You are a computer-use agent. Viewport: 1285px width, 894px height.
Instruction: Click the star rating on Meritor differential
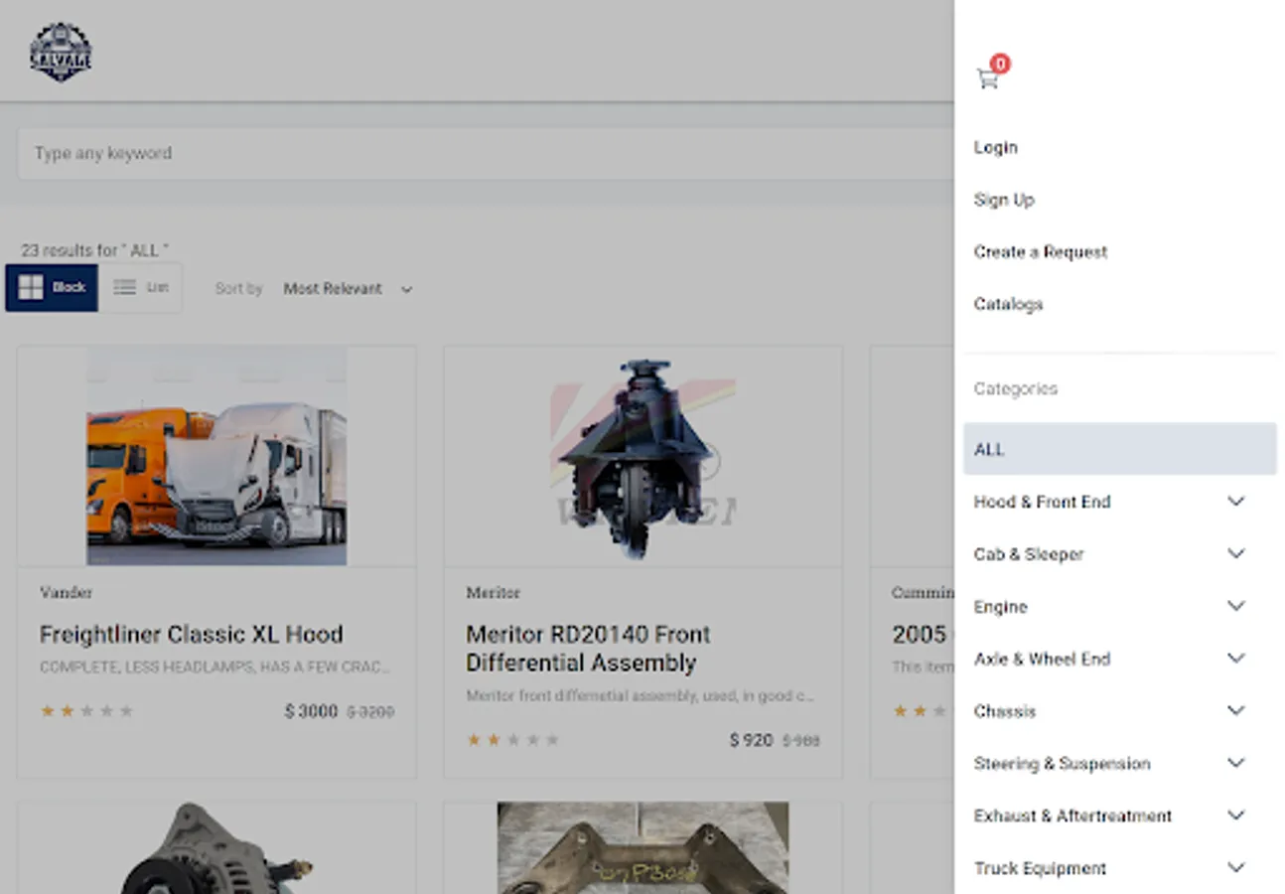513,740
